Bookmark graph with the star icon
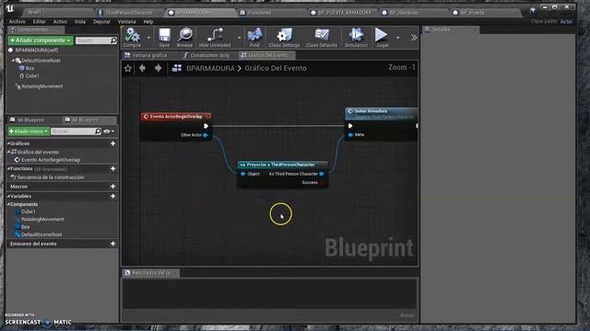 click(128, 68)
